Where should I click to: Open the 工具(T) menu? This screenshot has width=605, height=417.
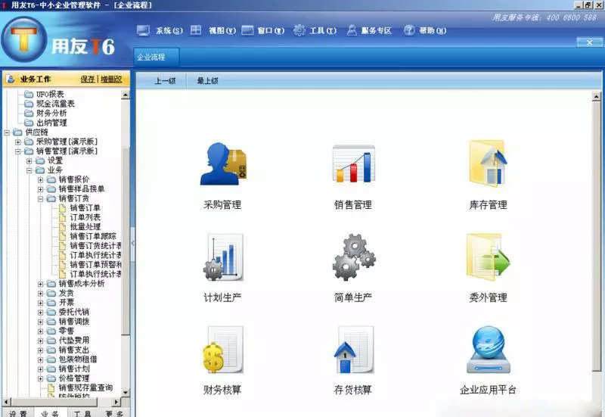coord(323,30)
